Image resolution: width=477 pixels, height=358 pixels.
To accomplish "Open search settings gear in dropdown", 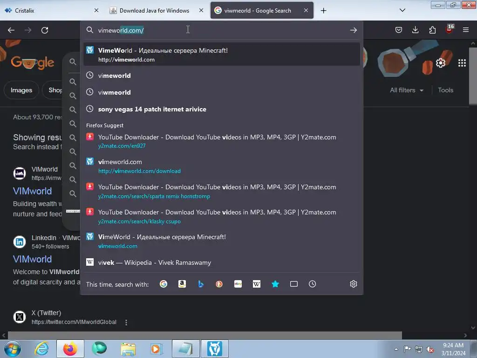I will click(x=353, y=284).
